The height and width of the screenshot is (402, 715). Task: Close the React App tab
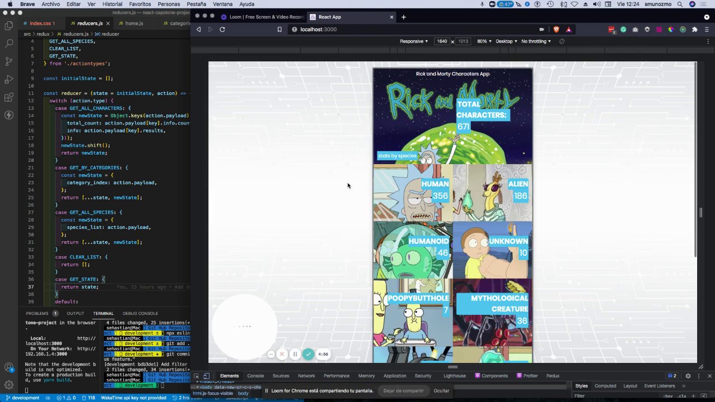pos(392,17)
